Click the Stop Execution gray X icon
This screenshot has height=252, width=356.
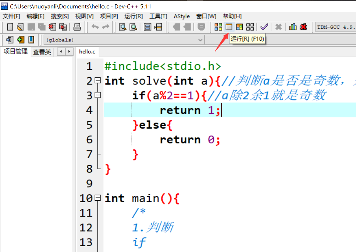[278, 27]
